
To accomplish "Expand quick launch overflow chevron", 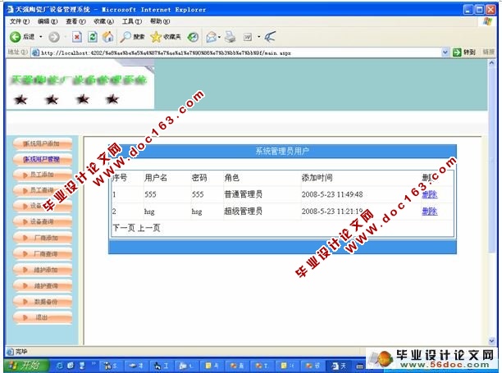I will click(94, 363).
